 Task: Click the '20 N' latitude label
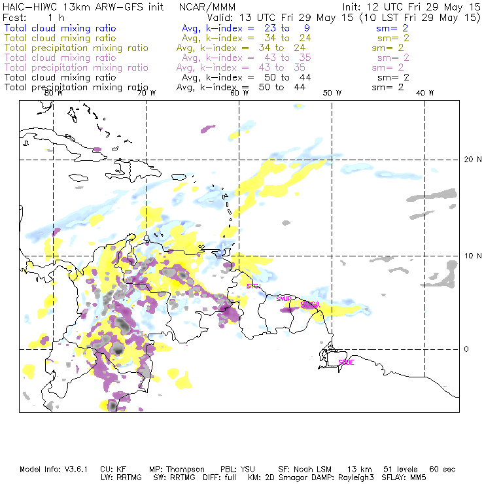[x=473, y=160]
